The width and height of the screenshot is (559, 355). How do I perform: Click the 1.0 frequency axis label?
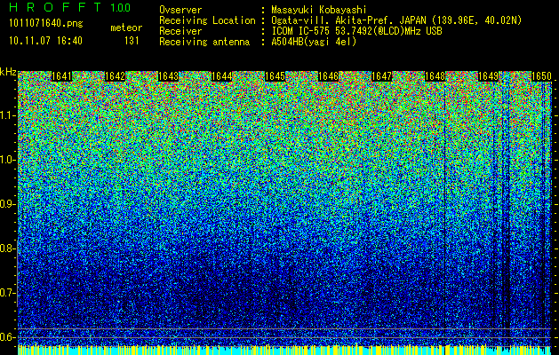8,160
